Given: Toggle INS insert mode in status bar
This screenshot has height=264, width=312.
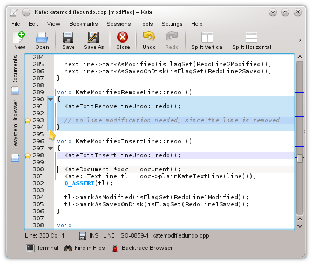Looking at the screenshot, I should (x=94, y=235).
